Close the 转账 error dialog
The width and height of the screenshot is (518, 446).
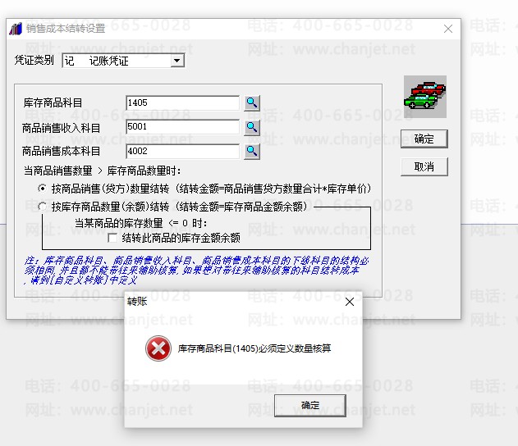[350, 302]
